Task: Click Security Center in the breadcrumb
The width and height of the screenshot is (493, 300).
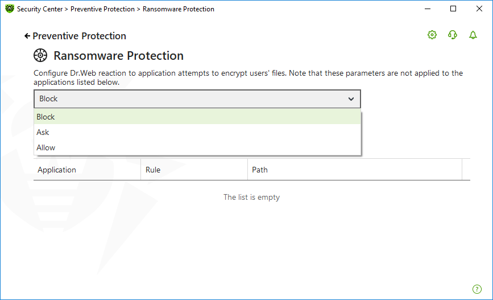Action: point(40,9)
